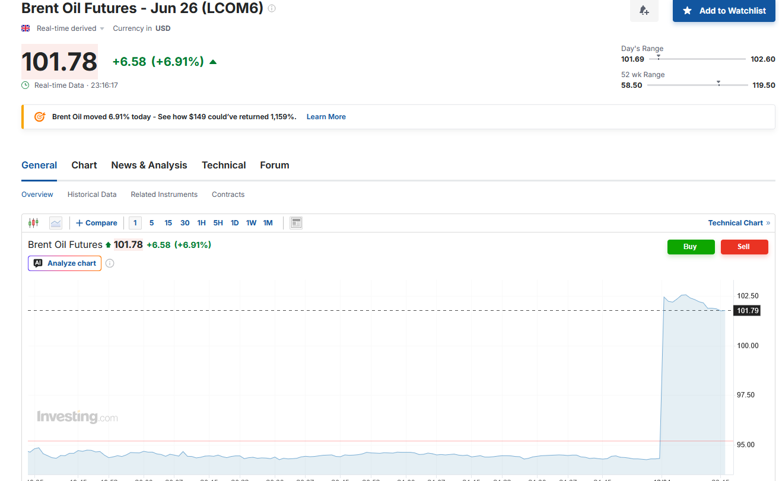
Task: Open the chart layout table icon
Action: [296, 223]
